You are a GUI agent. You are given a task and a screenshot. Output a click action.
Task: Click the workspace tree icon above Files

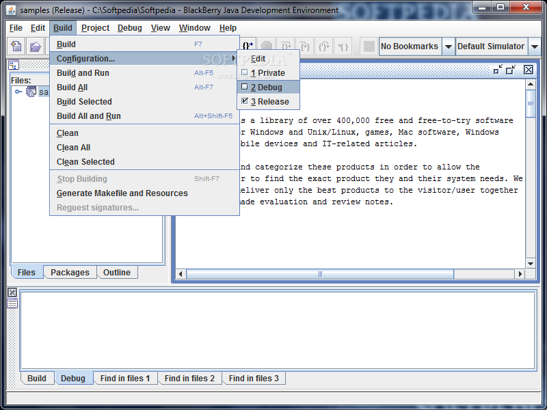click(x=14, y=65)
